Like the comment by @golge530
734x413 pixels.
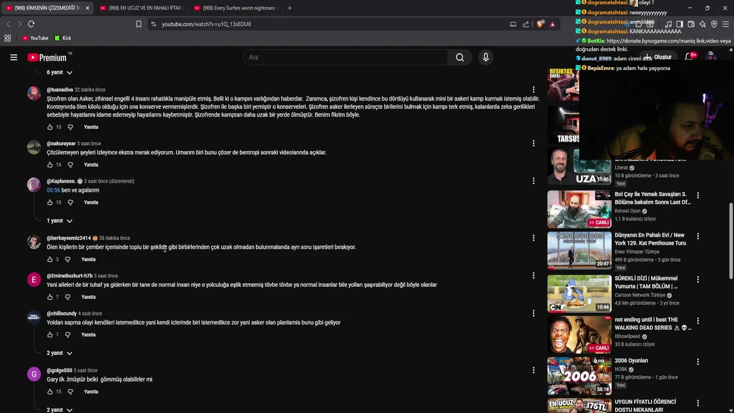50,392
